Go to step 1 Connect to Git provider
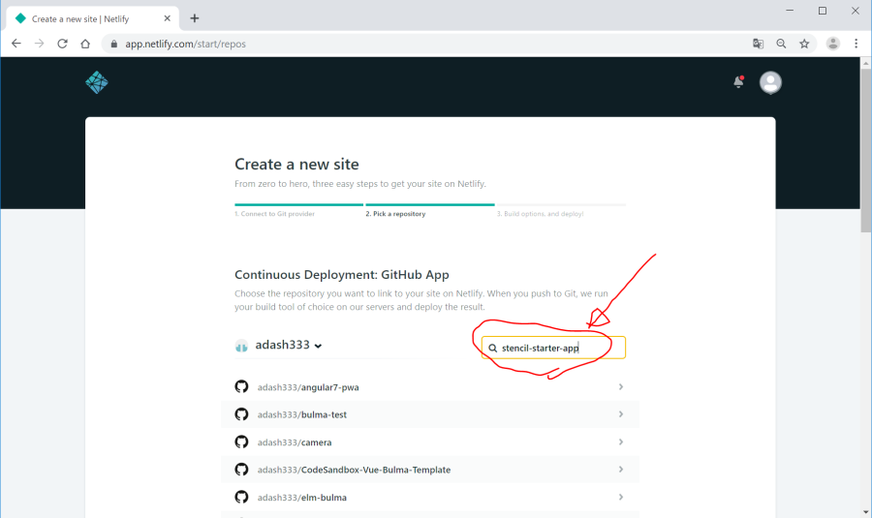This screenshot has width=872, height=518. coord(274,214)
